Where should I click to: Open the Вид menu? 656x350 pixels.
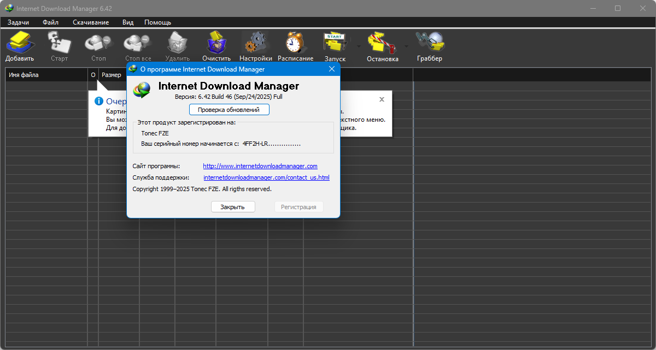point(128,22)
